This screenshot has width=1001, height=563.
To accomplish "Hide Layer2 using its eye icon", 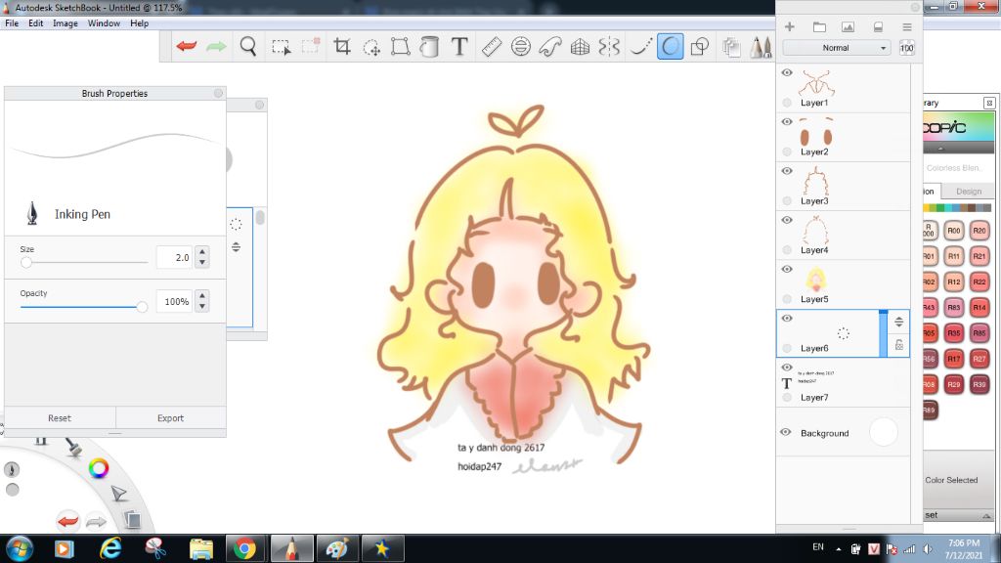I will pos(787,122).
